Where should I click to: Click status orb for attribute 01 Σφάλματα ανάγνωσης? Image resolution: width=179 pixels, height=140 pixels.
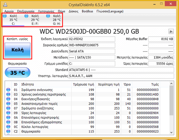(x=8, y=90)
